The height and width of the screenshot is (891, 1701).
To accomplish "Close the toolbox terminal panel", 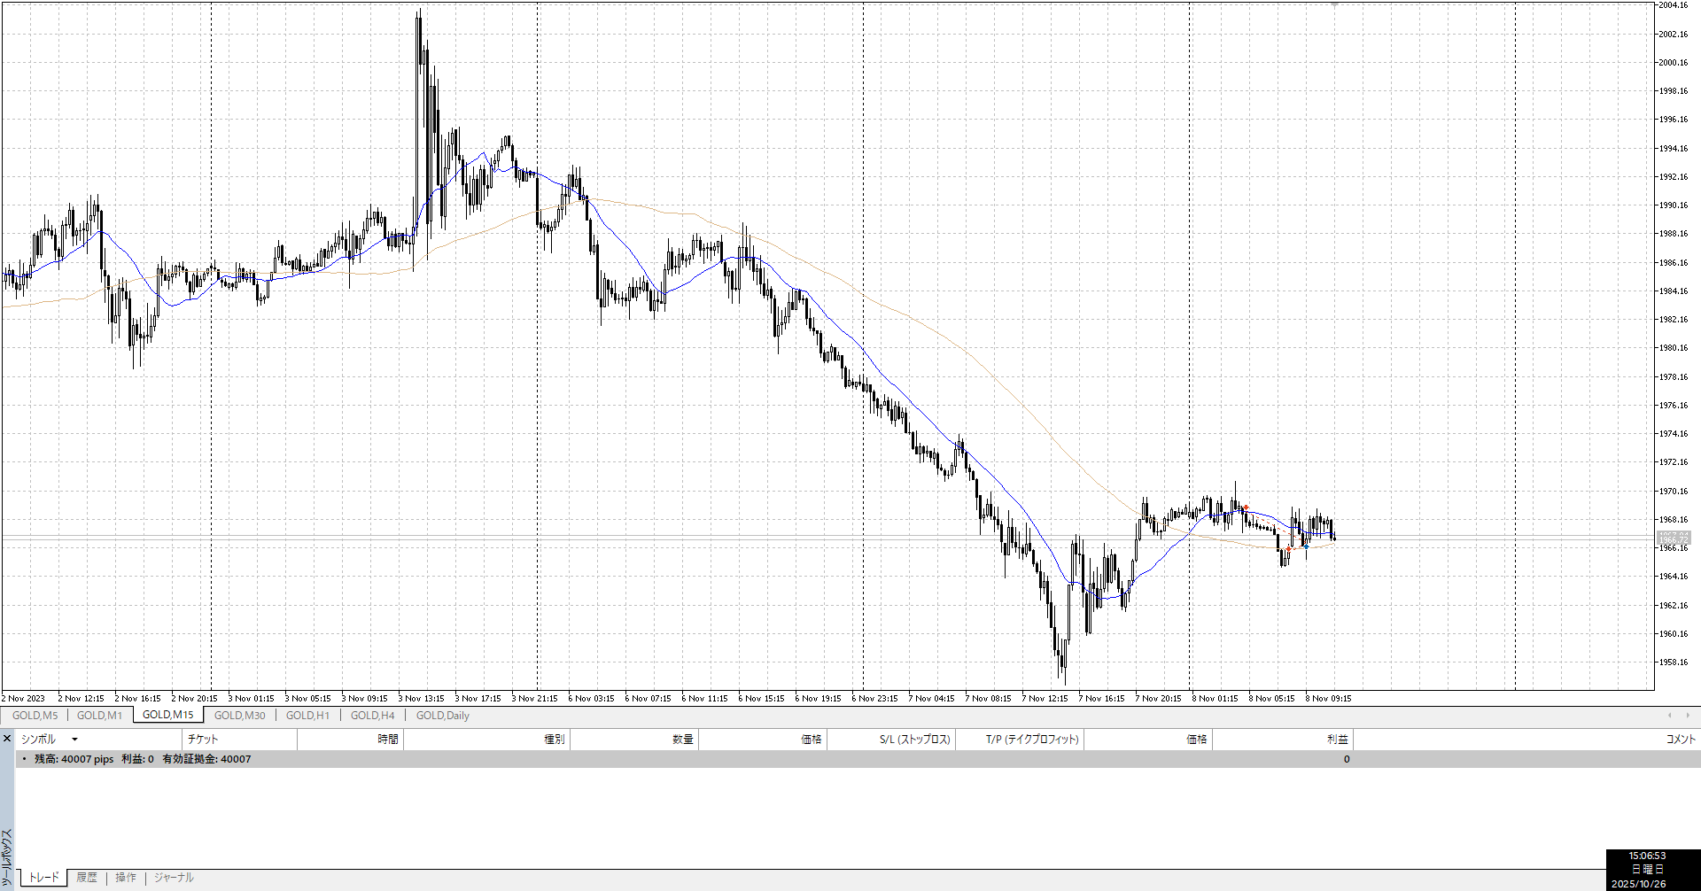I will [x=7, y=739].
